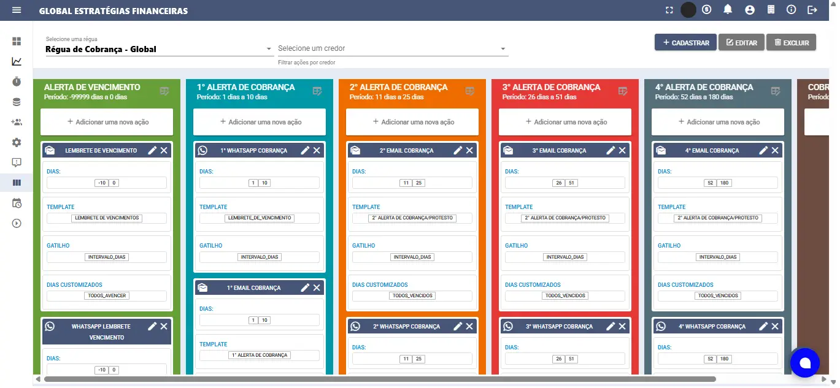Open the hamburger navigation menu
Screen dimensions: 840x388
pyautogui.click(x=17, y=10)
